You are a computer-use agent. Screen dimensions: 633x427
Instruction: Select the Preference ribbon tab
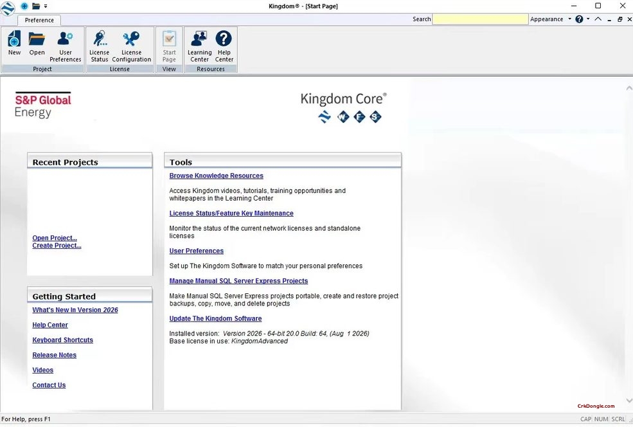[39, 20]
